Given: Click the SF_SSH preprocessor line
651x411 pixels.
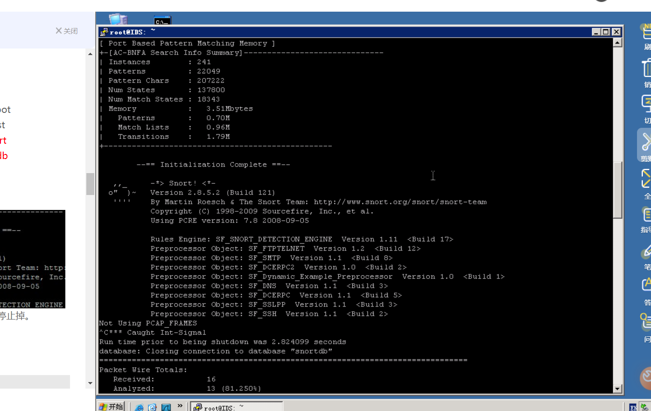Looking at the screenshot, I should tap(269, 314).
